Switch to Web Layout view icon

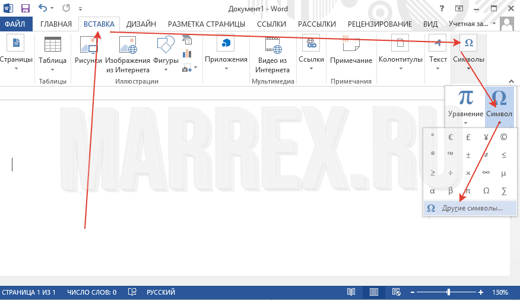tap(397, 292)
